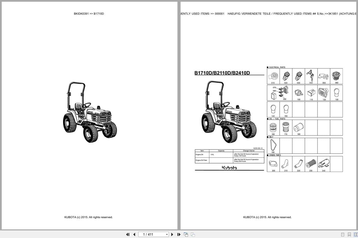This screenshot has height=238, width=358.
Task: Click part image 060
Action: coord(336,76)
